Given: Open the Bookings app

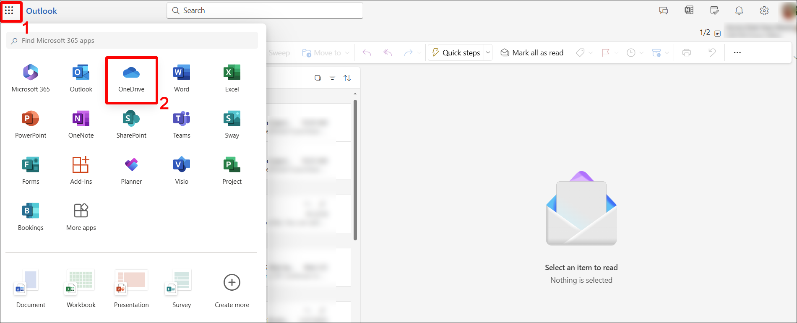Looking at the screenshot, I should click(x=31, y=217).
